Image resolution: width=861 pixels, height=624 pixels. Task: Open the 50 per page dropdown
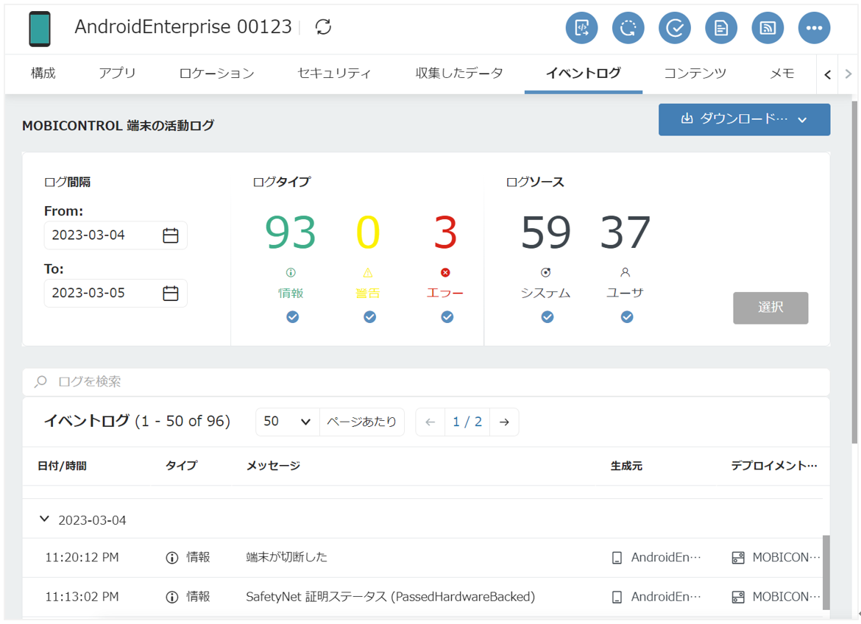(x=287, y=422)
